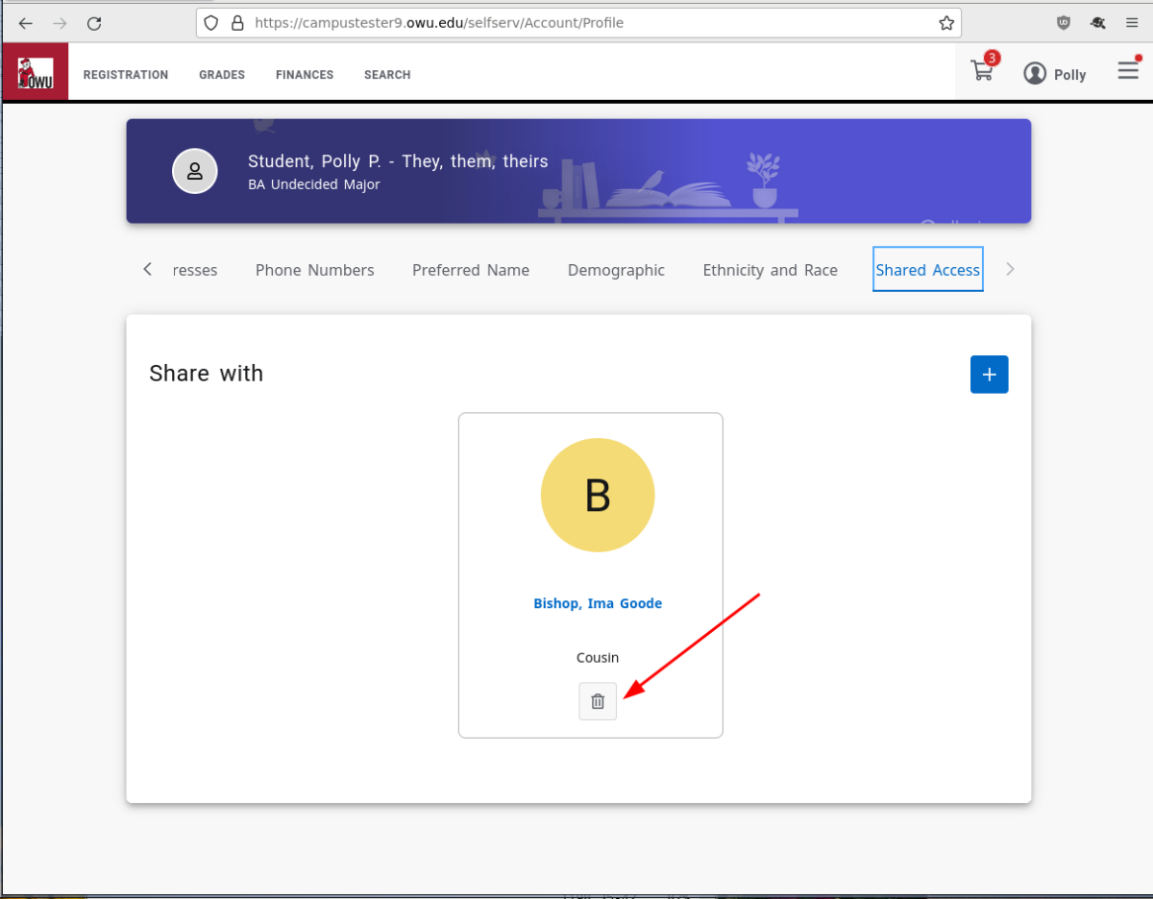Open the Polly user account menu

click(1054, 74)
